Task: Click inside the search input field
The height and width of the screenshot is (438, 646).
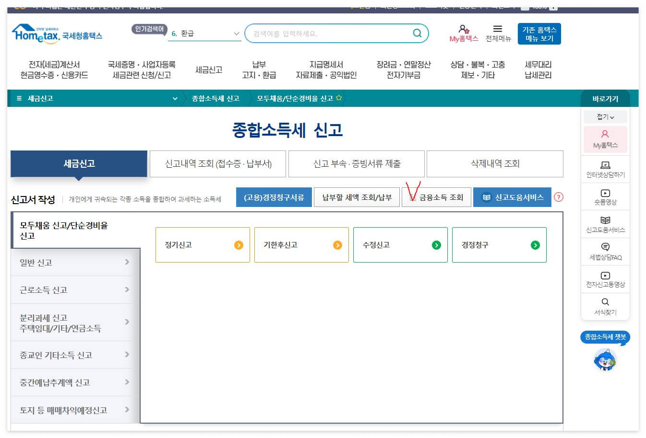Action: tap(326, 33)
